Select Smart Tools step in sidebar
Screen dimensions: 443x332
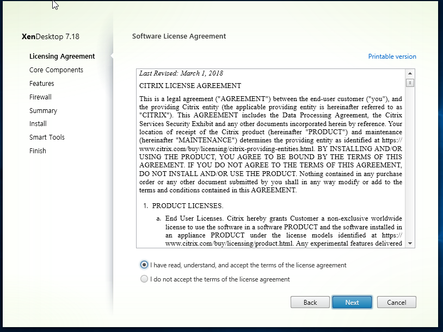point(47,137)
